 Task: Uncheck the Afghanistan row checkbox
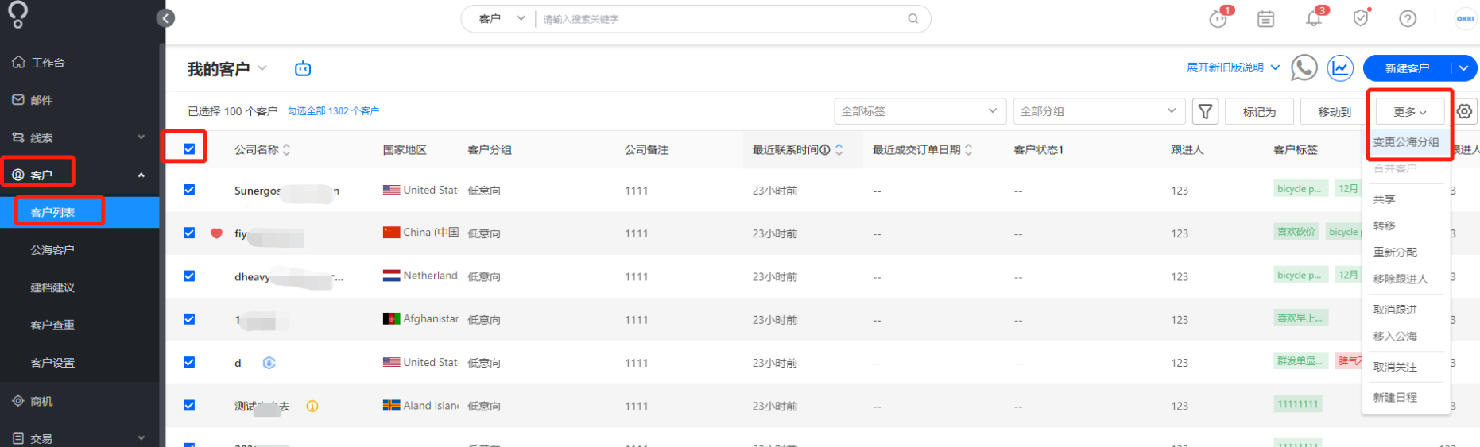pos(189,318)
